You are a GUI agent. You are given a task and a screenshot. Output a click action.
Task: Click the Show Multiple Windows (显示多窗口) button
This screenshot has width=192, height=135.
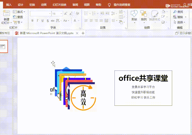tap(184, 33)
